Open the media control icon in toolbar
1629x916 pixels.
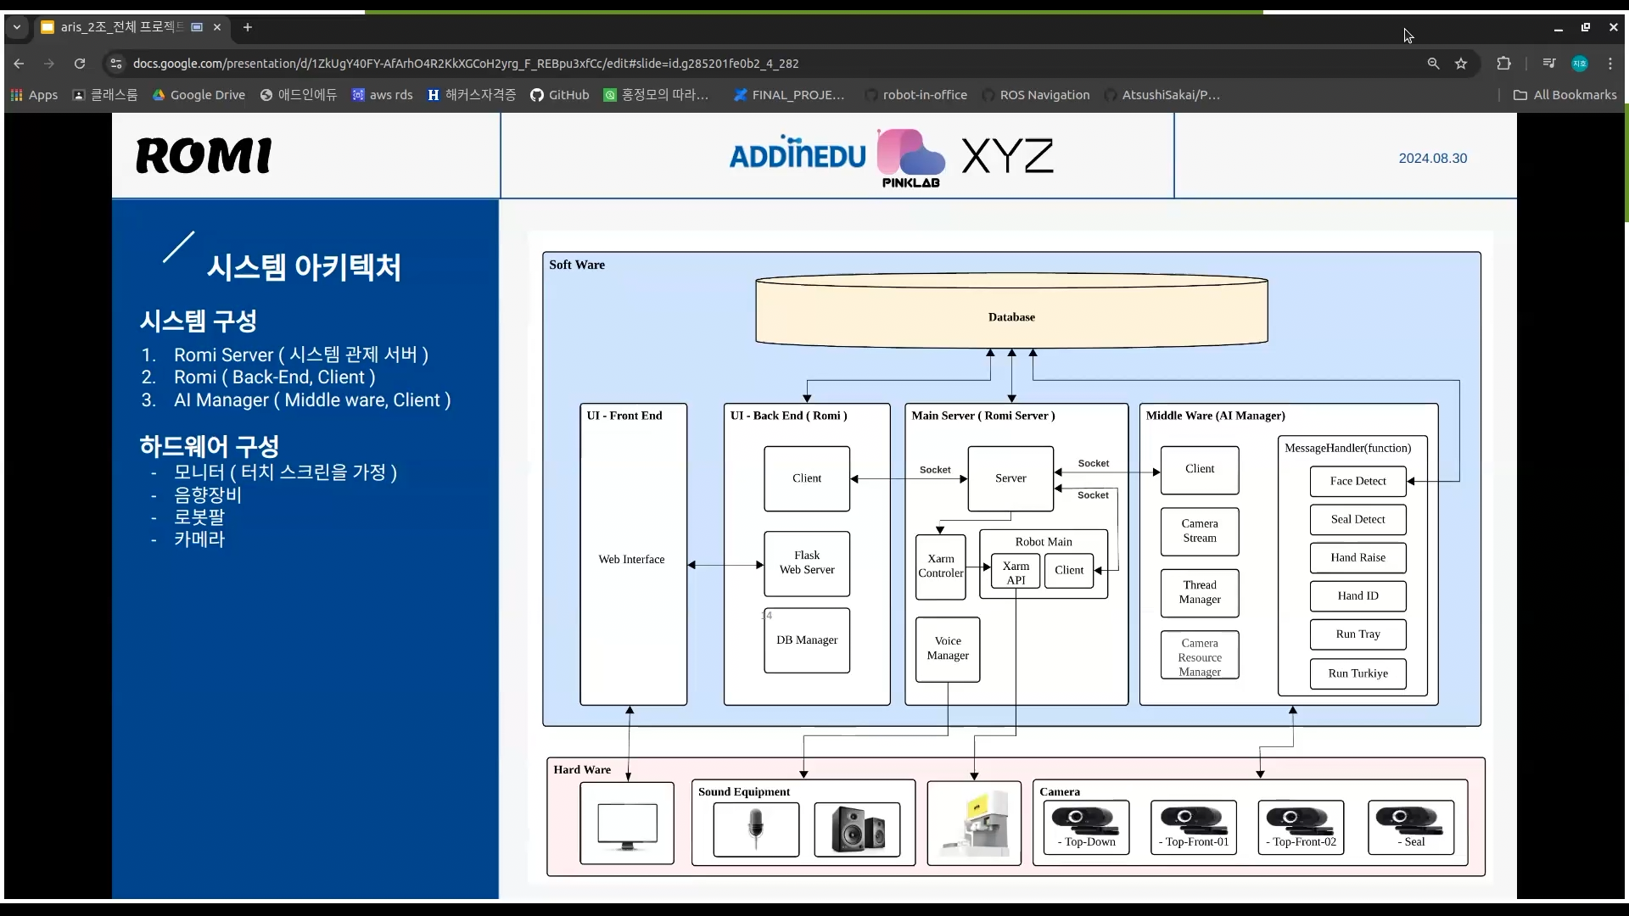(x=1548, y=64)
